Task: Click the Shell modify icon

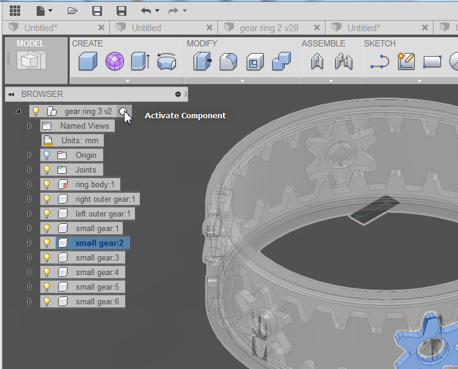Action: (x=254, y=61)
